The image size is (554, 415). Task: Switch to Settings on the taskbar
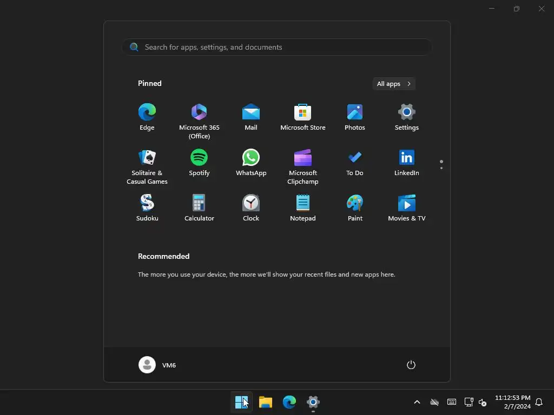tap(313, 402)
